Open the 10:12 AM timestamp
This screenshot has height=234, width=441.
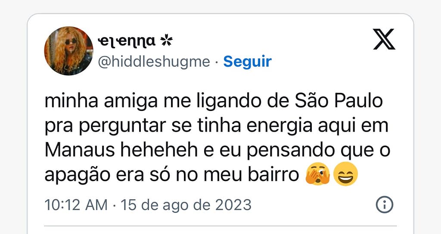point(76,205)
